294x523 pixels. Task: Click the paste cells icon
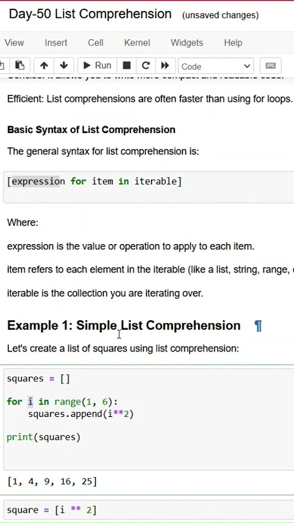click(x=20, y=65)
